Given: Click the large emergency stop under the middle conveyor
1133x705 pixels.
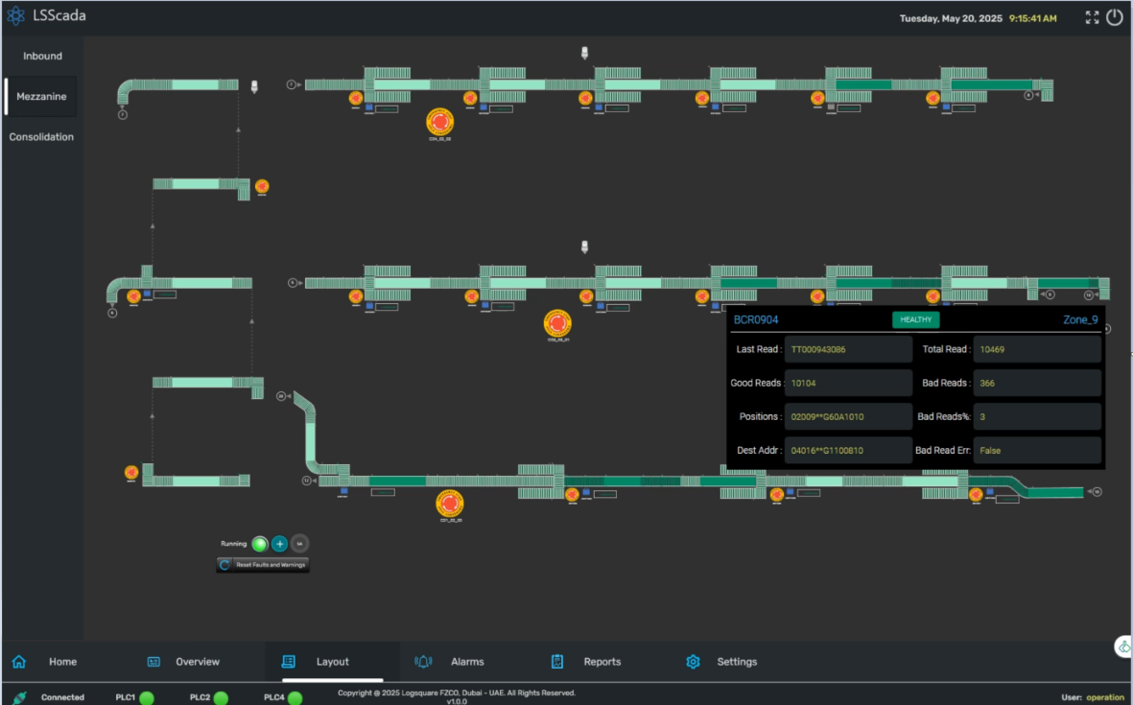Looking at the screenshot, I should [x=557, y=322].
